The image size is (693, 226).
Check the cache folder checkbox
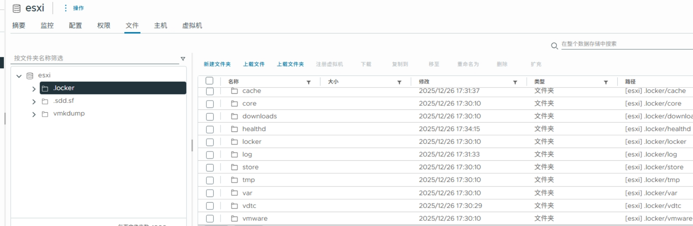[210, 91]
